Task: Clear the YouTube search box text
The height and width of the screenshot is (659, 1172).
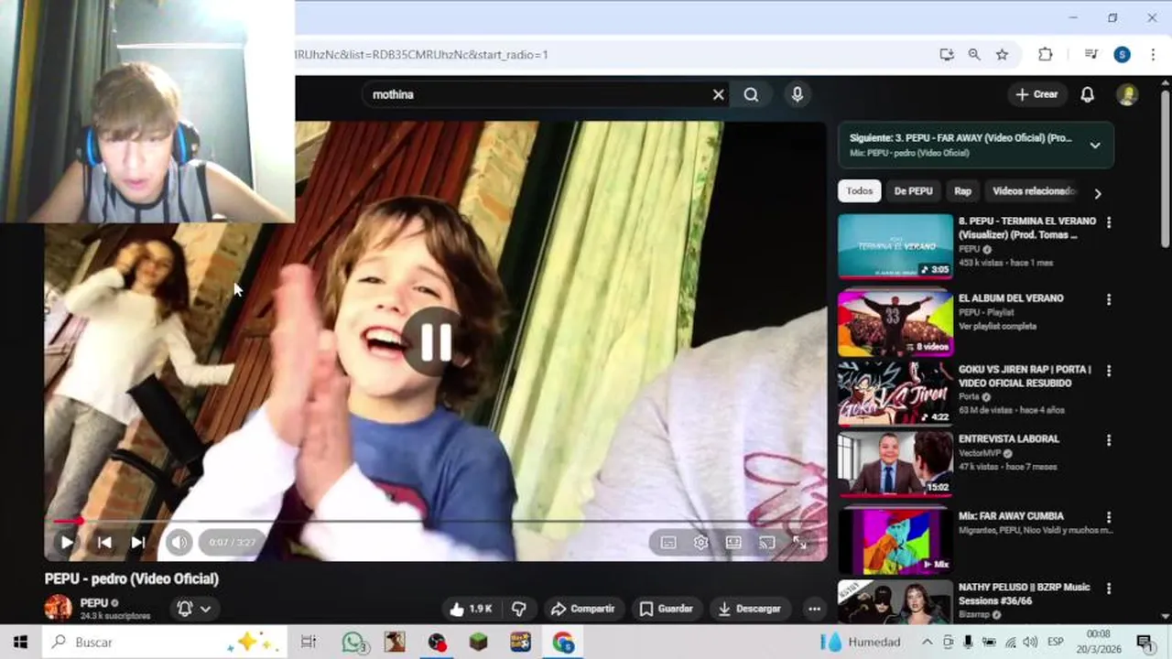Action: (719, 94)
